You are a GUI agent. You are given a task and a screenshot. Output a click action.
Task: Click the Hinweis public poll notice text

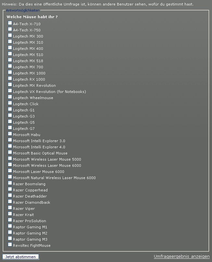tap(98, 4)
